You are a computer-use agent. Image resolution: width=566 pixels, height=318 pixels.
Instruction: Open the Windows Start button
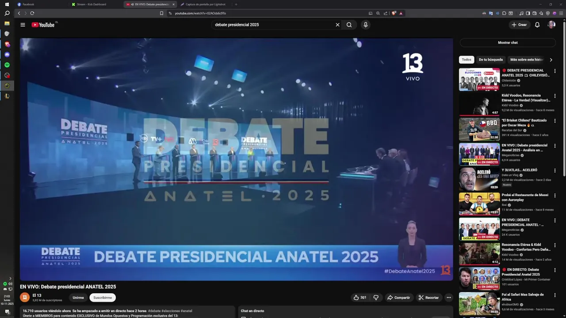pos(7,4)
